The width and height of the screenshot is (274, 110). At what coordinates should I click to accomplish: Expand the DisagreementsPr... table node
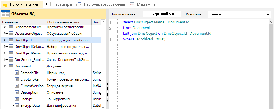5,27
